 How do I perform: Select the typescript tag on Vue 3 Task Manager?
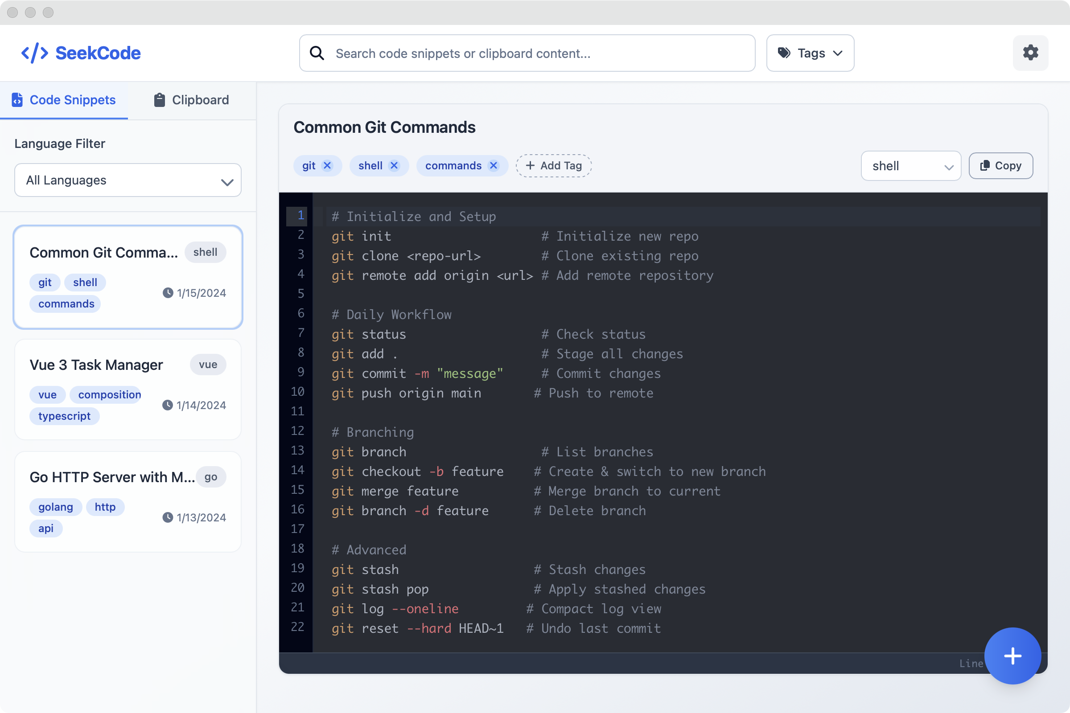coord(64,416)
